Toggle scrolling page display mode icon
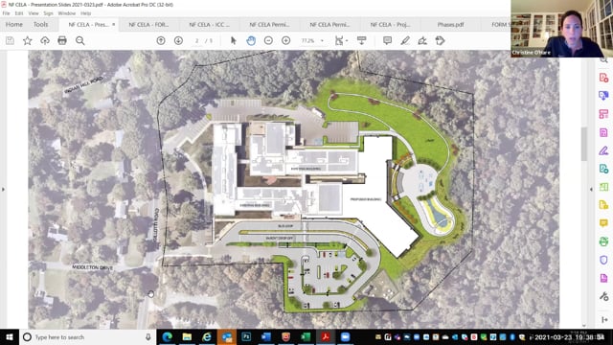Viewport: 613px width, 345px height. click(x=362, y=40)
